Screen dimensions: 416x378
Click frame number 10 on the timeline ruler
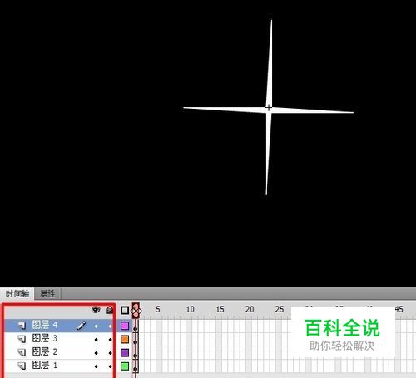click(190, 309)
